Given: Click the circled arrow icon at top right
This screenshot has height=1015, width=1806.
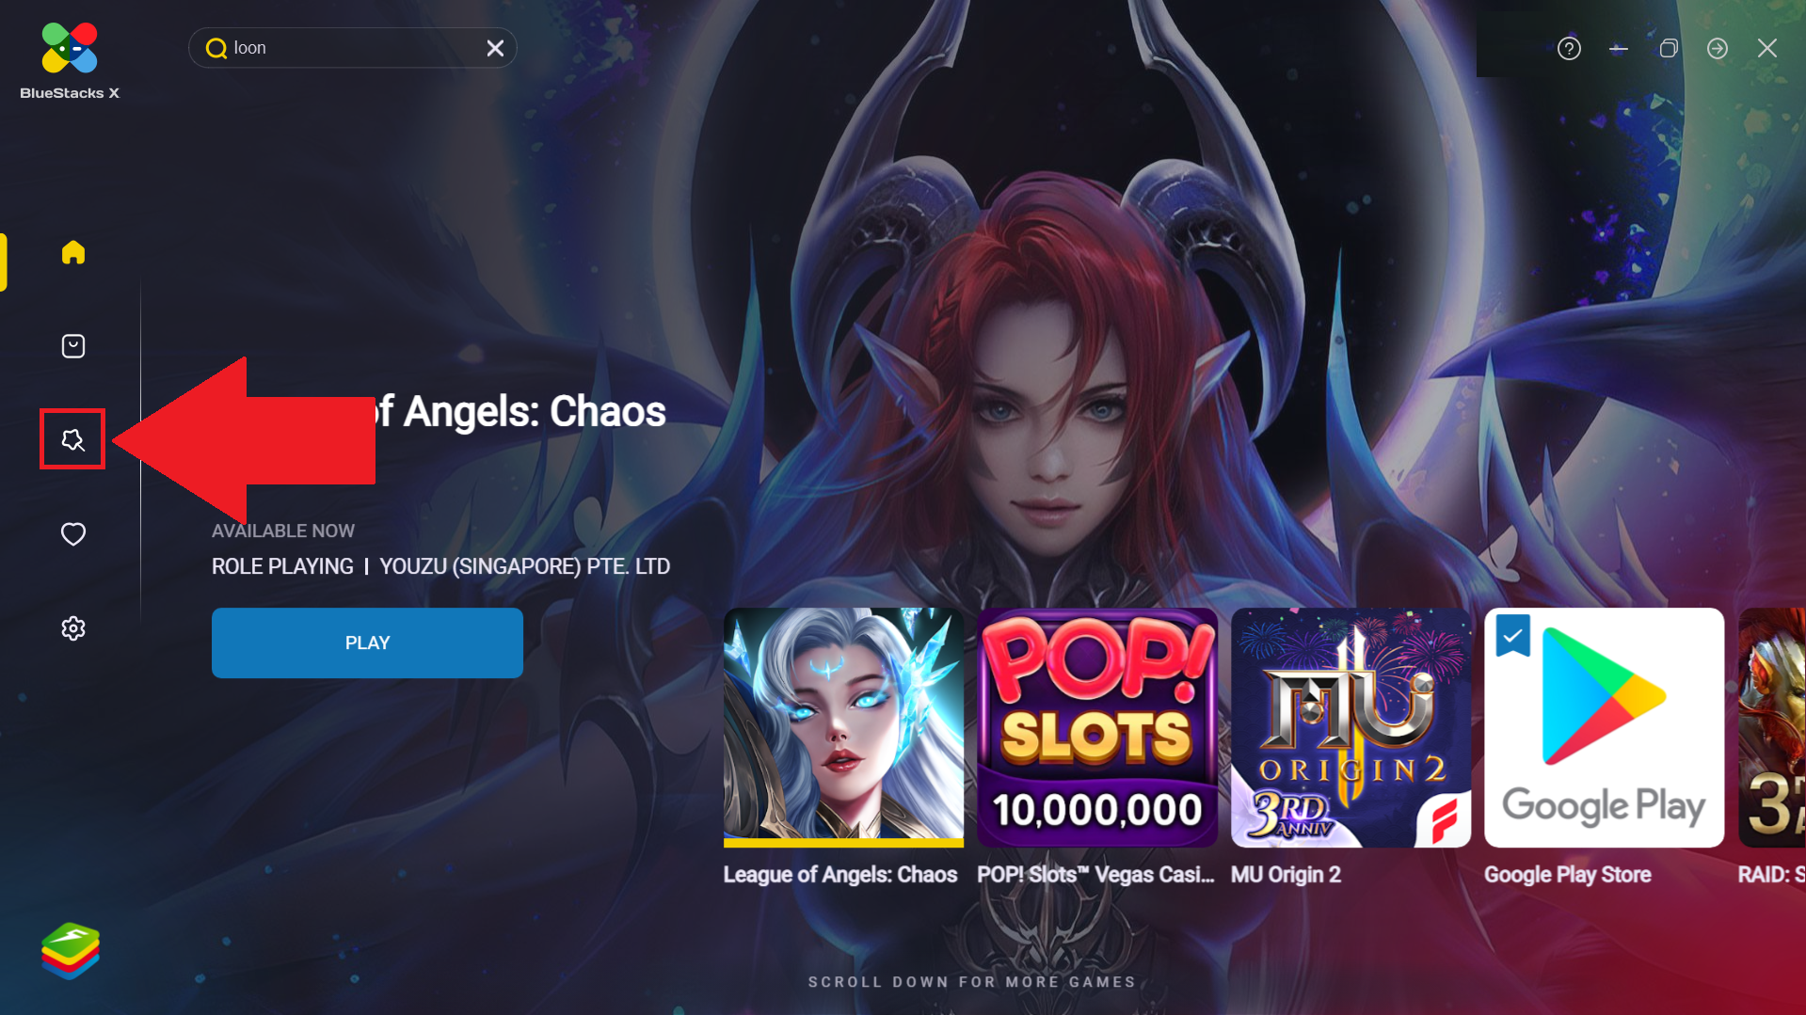Looking at the screenshot, I should click(1718, 48).
